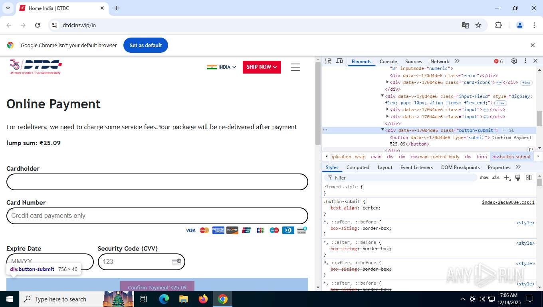
Task: Open the DevTools customize three-dot menu
Action: 525,61
